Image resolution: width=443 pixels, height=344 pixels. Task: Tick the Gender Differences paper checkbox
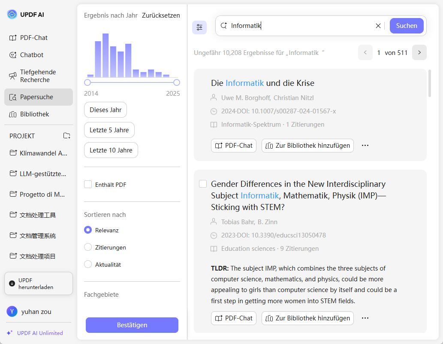tap(203, 184)
